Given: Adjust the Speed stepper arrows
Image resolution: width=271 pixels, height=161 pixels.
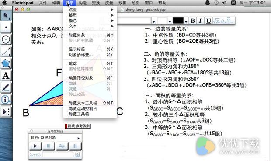Looking at the screenshot, I should pos(77,154).
